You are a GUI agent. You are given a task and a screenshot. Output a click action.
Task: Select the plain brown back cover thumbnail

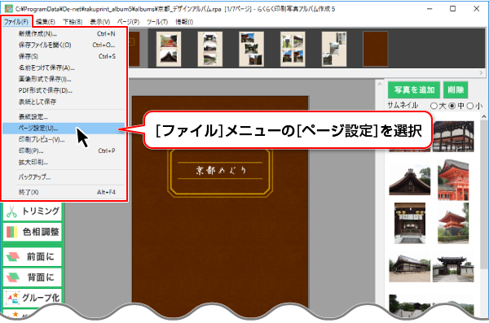pyautogui.click(x=376, y=49)
